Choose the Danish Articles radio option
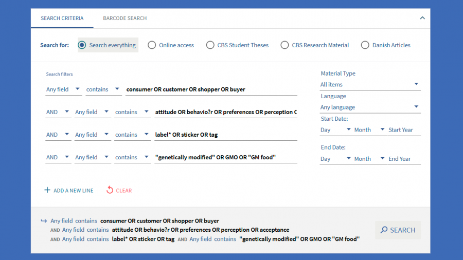 pyautogui.click(x=365, y=45)
